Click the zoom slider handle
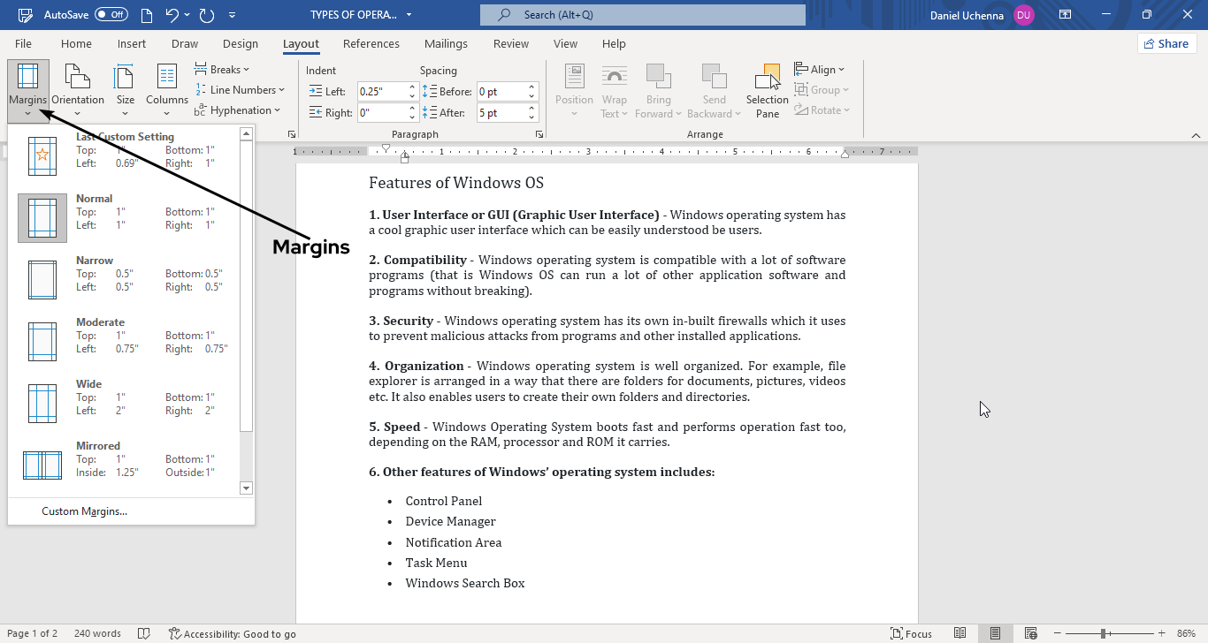 [x=1105, y=633]
